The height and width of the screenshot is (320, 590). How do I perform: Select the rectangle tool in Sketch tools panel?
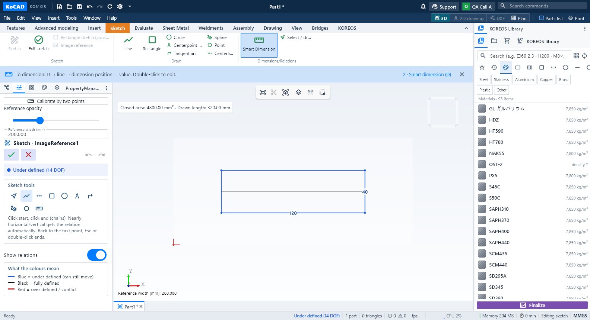(52, 196)
